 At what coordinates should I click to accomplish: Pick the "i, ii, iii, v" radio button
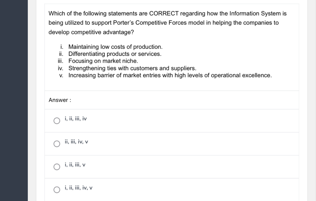(56, 167)
